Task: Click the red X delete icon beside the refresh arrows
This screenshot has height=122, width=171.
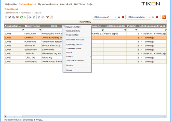Action: (17, 17)
